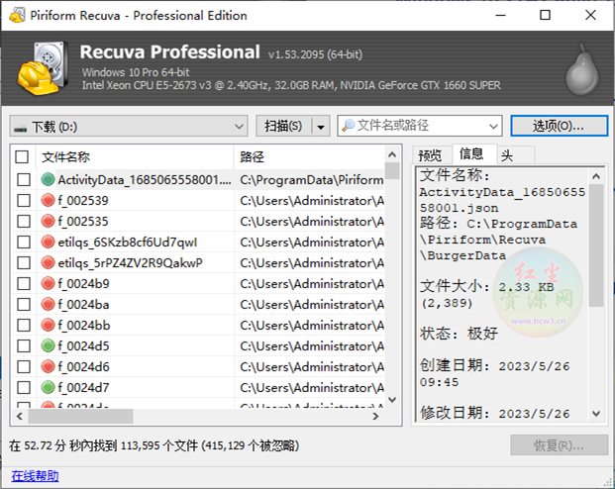Check the box for f_002535
The image size is (615, 489).
(24, 221)
